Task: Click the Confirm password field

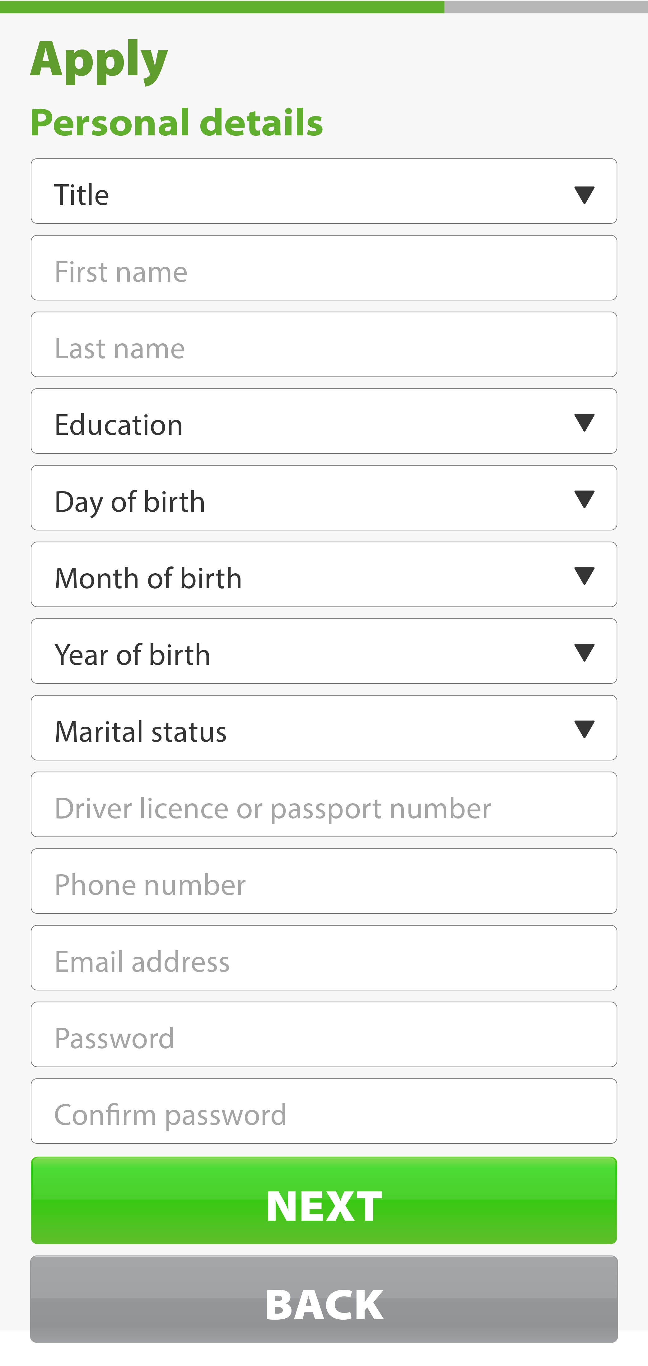Action: [x=324, y=1111]
